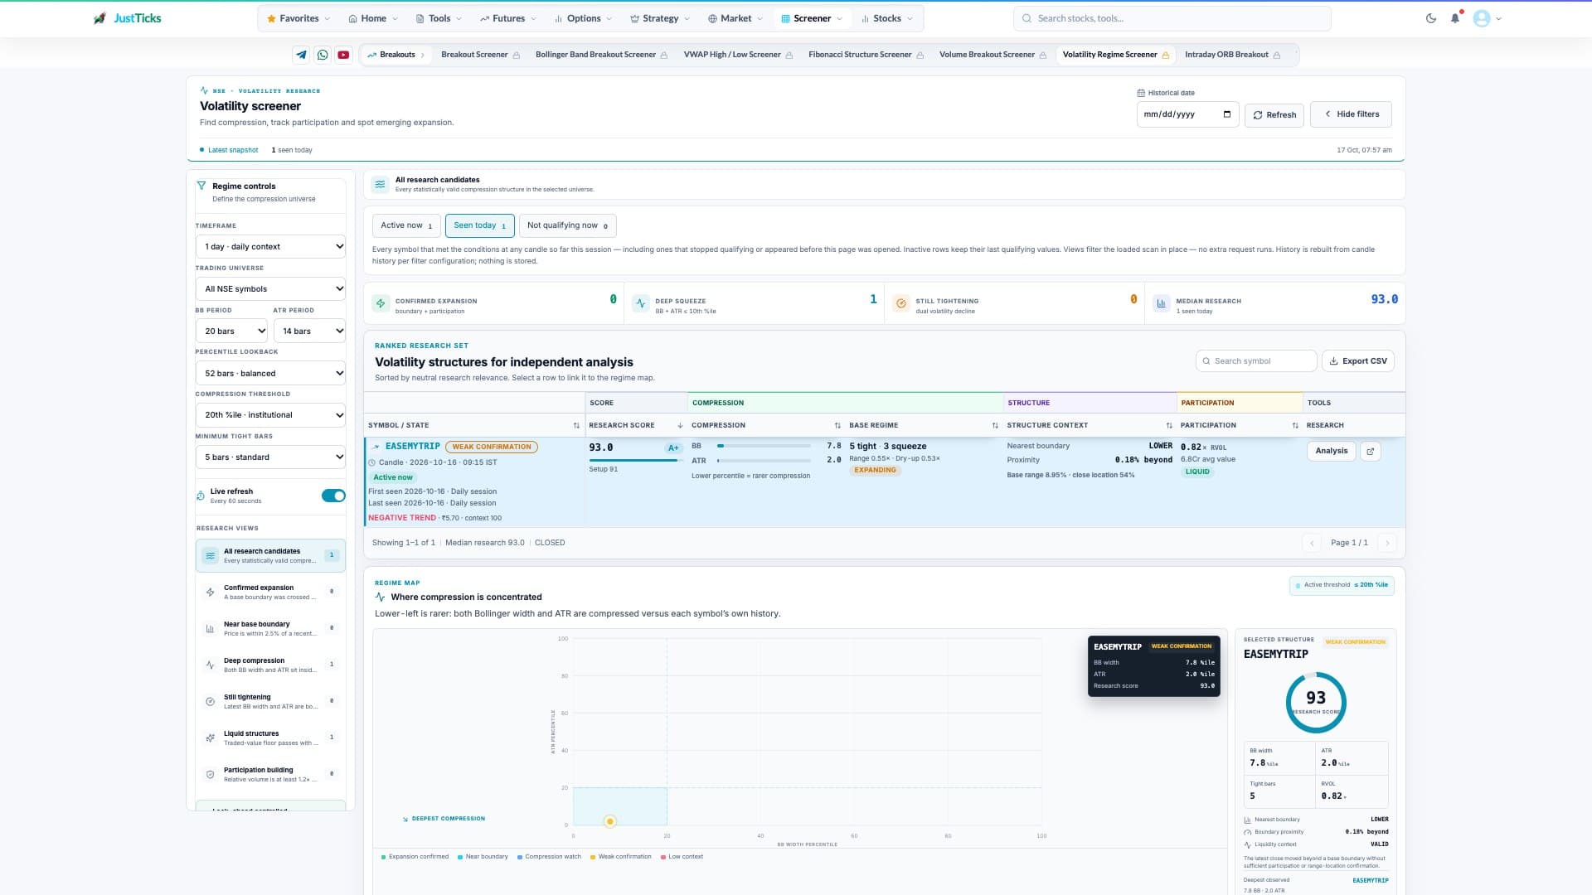This screenshot has height=895, width=1592.
Task: Sort by Structure Context column
Action: pos(1169,425)
